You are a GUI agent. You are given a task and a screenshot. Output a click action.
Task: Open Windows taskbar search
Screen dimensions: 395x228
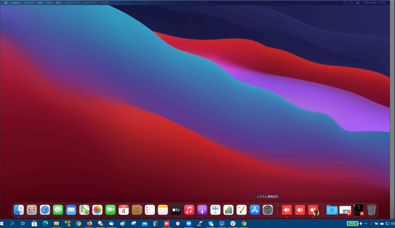point(12,224)
